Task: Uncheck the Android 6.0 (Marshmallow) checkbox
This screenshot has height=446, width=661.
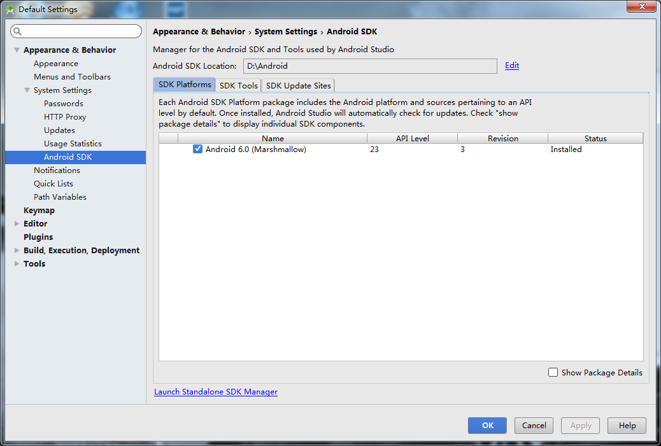Action: (x=197, y=149)
